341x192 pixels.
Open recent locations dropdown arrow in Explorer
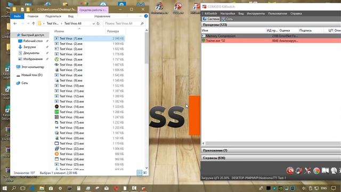[x=28, y=23]
